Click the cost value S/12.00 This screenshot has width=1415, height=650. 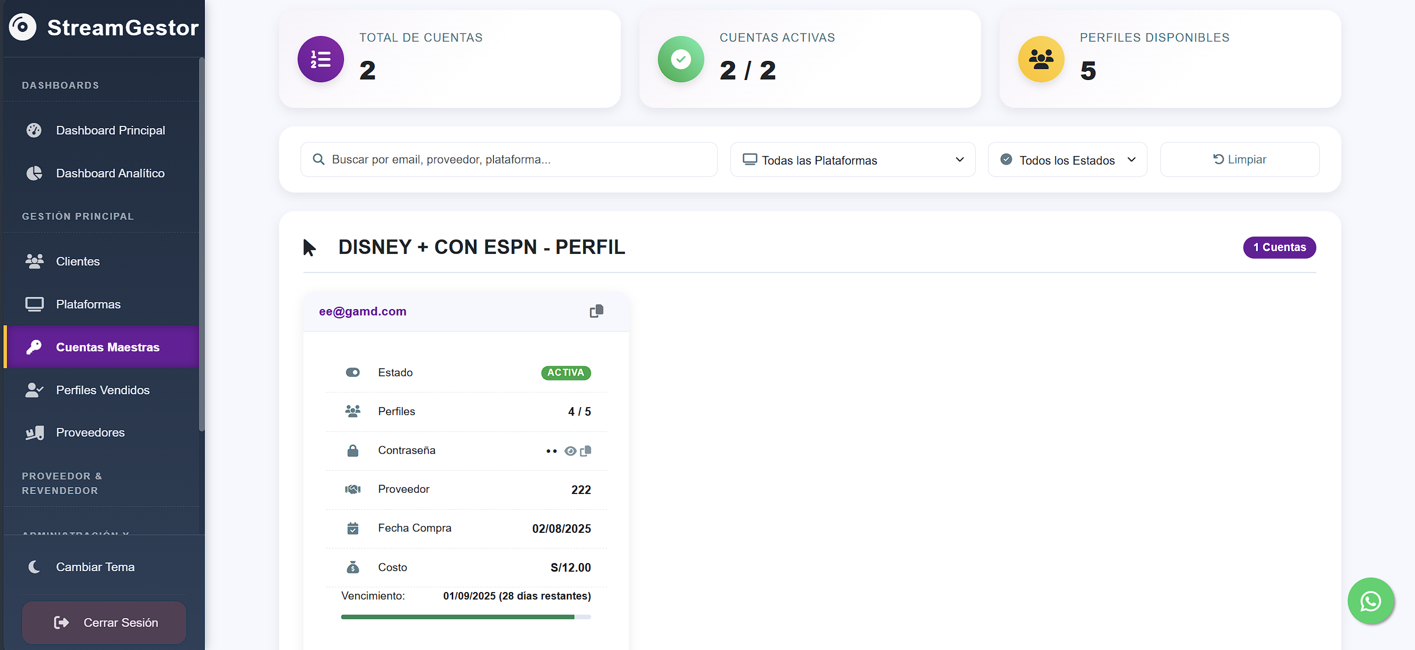pos(570,568)
